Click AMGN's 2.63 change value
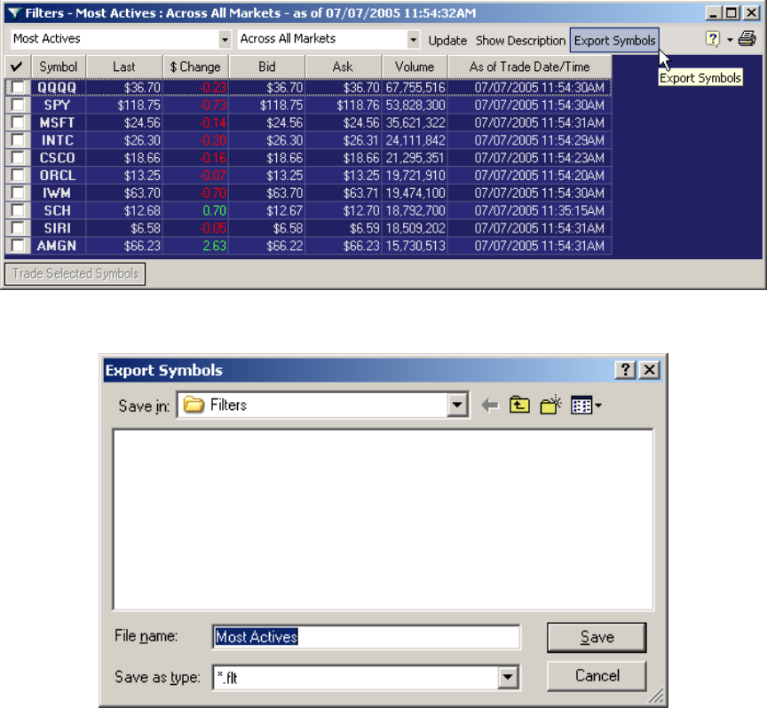Image resolution: width=767 pixels, height=708 pixels. pos(214,246)
